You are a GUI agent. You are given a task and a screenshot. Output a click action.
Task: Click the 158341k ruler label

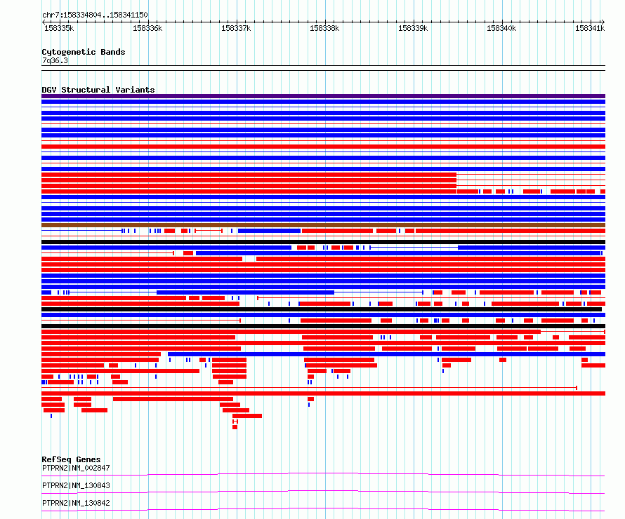[x=590, y=28]
